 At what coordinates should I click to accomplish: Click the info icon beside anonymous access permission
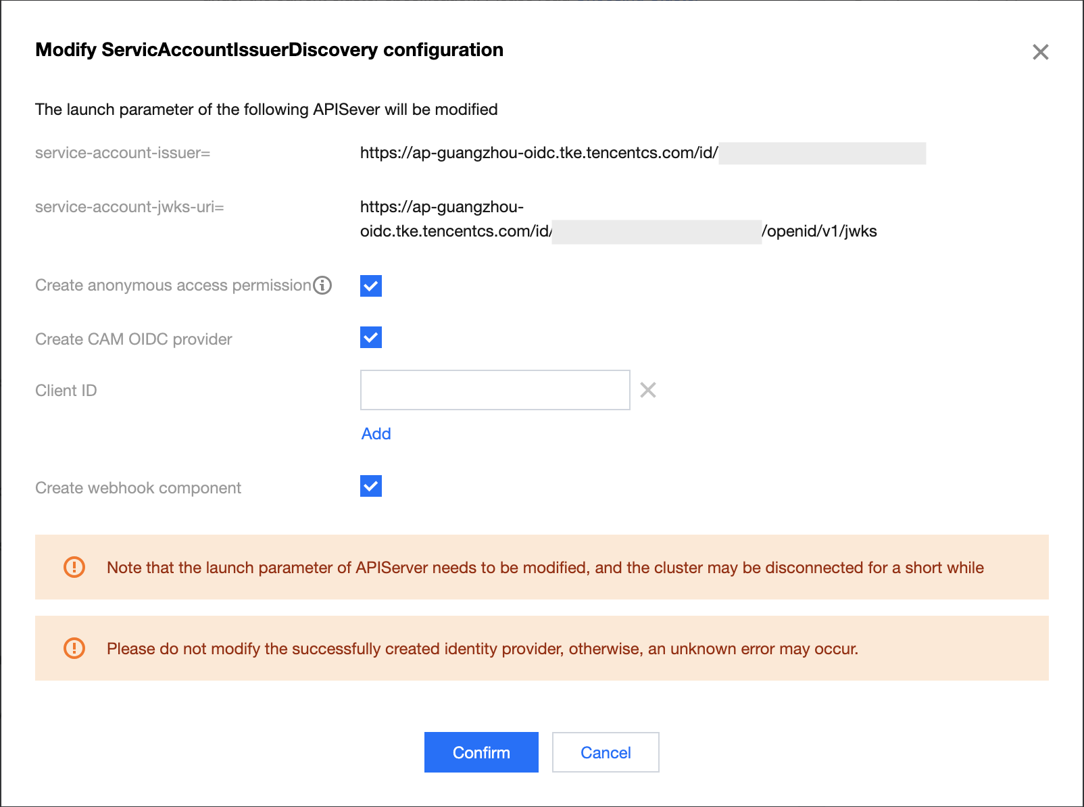pyautogui.click(x=323, y=285)
